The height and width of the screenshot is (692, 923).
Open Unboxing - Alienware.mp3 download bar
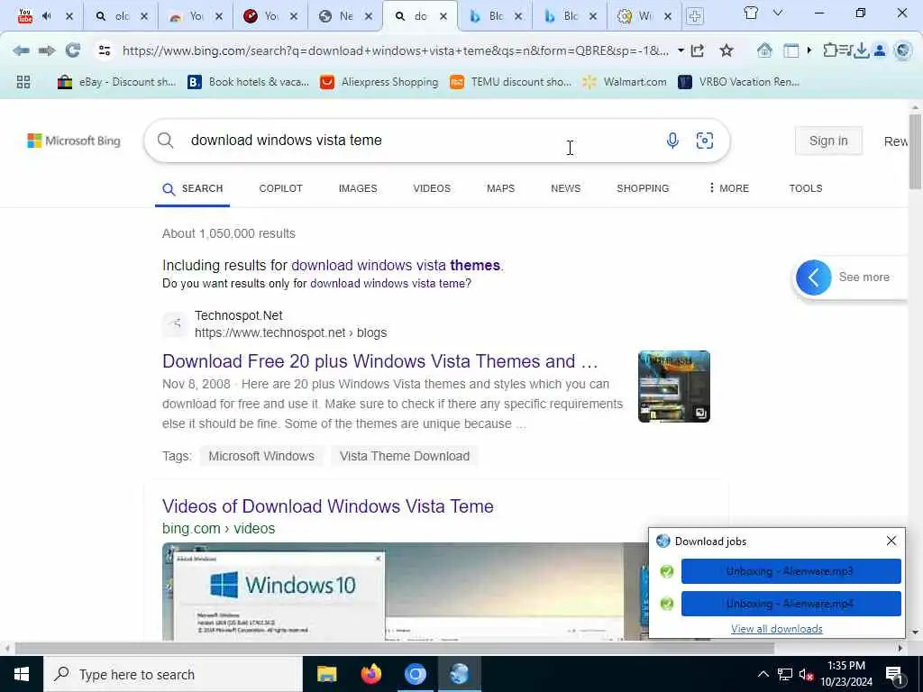point(790,570)
